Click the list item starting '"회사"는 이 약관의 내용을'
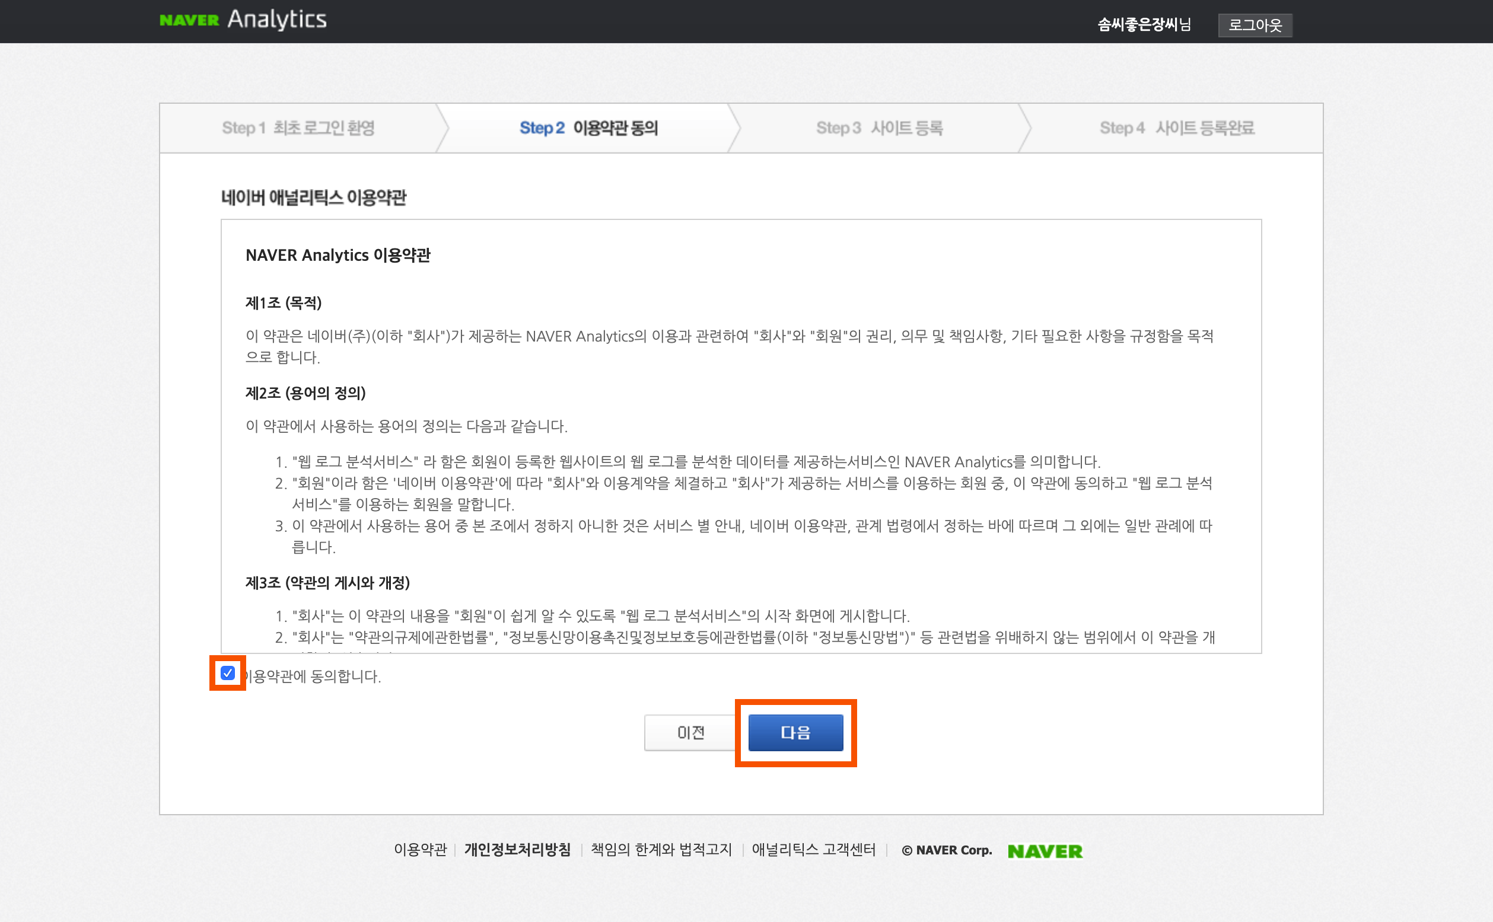 [601, 616]
